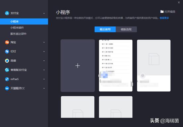Open the 查看更多 link
This screenshot has width=183, height=127.
tap(164, 18)
